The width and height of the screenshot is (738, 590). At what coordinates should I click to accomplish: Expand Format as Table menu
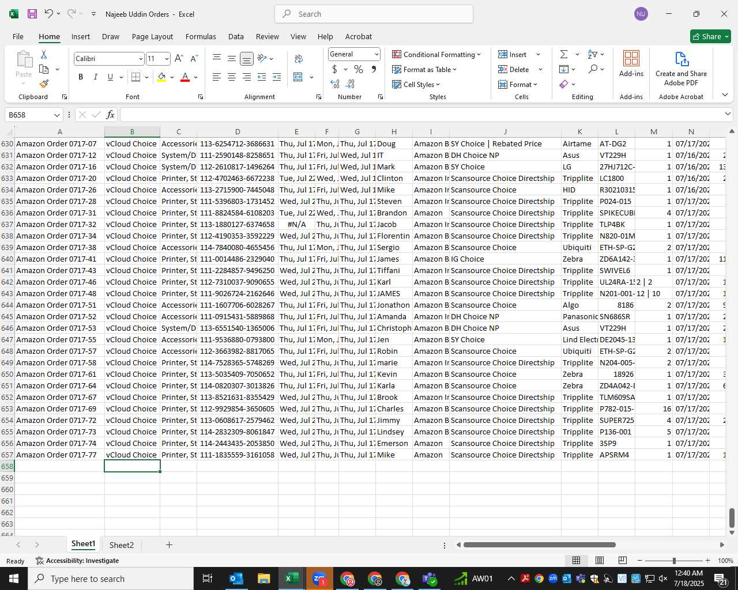pos(424,69)
